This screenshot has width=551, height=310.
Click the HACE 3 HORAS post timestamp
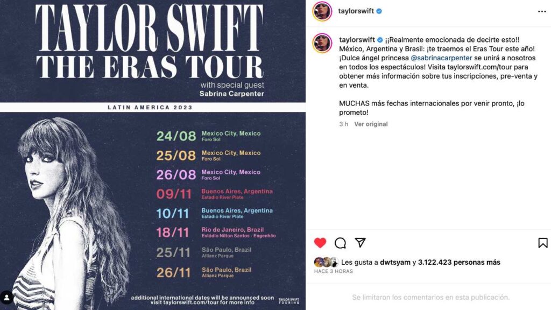(333, 271)
